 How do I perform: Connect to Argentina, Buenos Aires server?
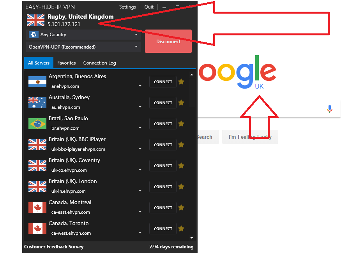tap(163, 82)
